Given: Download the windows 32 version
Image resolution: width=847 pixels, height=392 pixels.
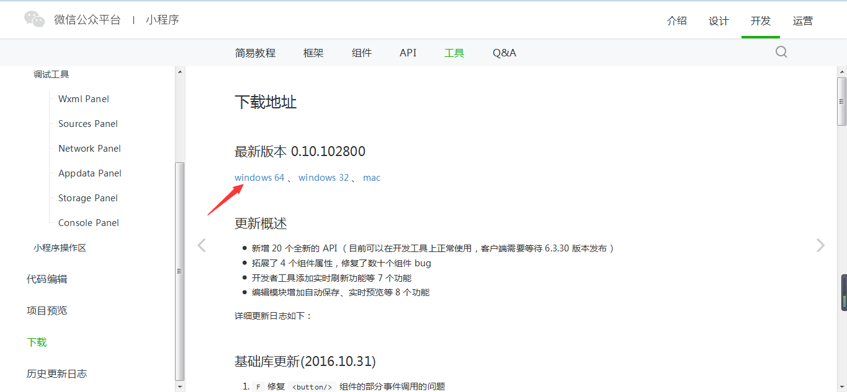Looking at the screenshot, I should click(324, 178).
